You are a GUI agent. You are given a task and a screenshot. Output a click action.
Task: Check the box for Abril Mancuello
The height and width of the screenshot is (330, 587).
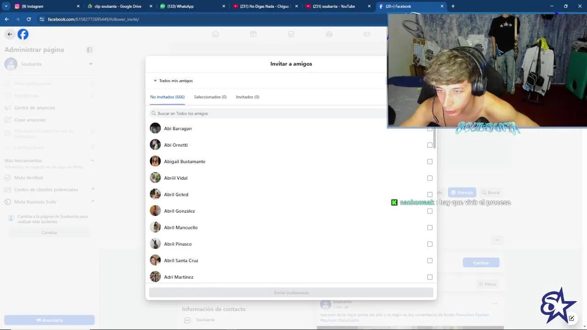430,228
